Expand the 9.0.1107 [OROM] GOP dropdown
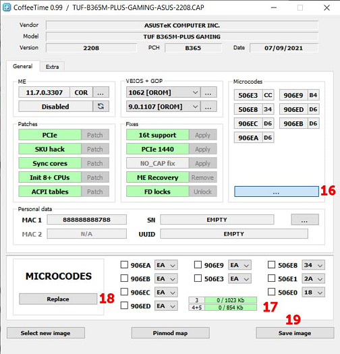The width and height of the screenshot is (340, 354). coord(163,107)
